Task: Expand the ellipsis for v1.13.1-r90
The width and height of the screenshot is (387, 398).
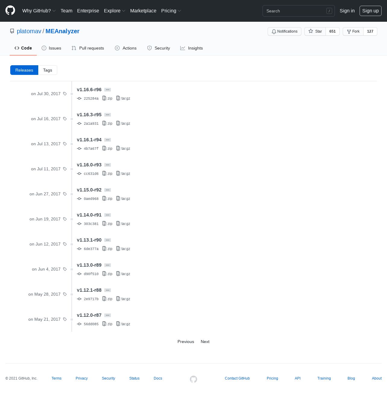Action: [x=108, y=240]
